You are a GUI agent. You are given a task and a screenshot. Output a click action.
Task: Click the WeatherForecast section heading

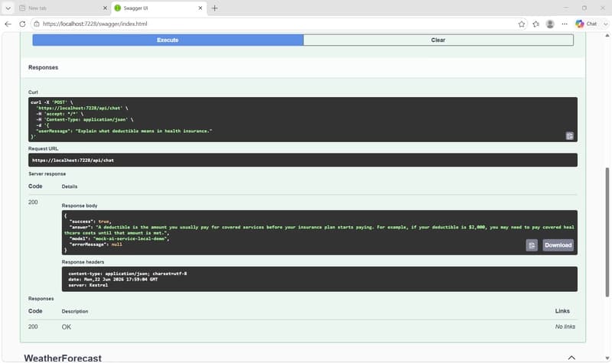tap(63, 358)
